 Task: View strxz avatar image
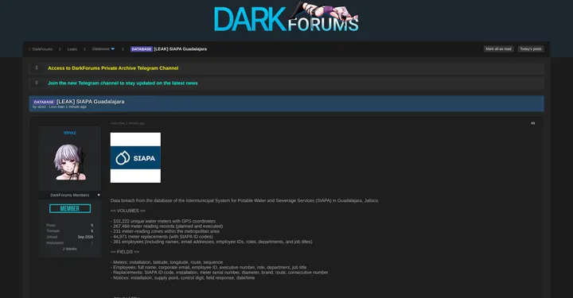click(69, 162)
